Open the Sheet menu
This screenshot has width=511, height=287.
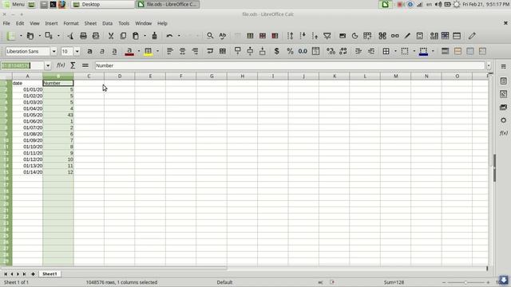90,23
